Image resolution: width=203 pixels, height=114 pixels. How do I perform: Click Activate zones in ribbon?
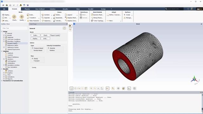58,21
